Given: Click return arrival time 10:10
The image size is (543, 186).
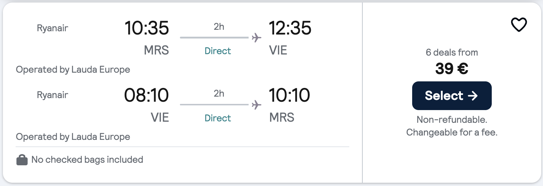Looking at the screenshot, I should pos(289,95).
